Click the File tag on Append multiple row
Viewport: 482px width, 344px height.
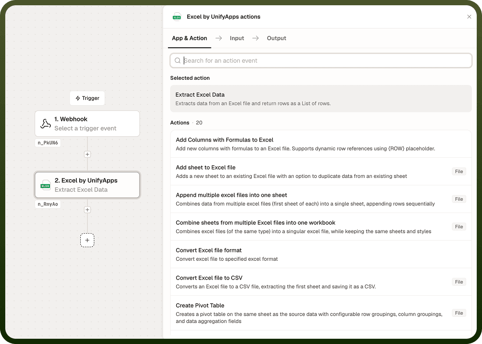click(x=459, y=199)
